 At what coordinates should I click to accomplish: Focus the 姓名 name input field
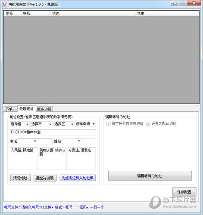pos(79,141)
